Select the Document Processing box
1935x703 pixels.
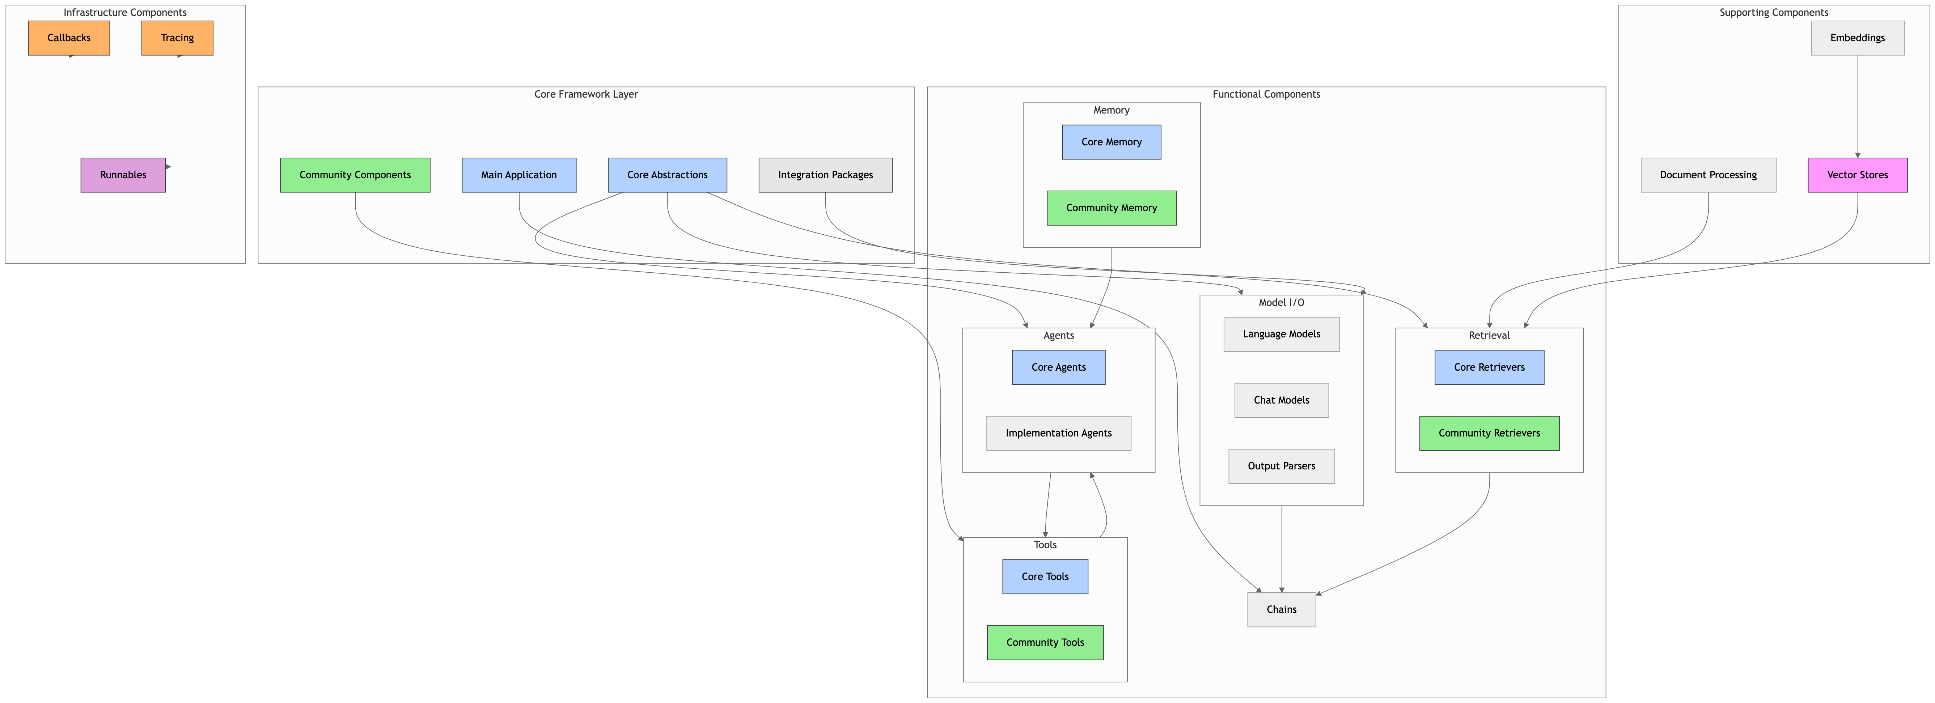1708,175
